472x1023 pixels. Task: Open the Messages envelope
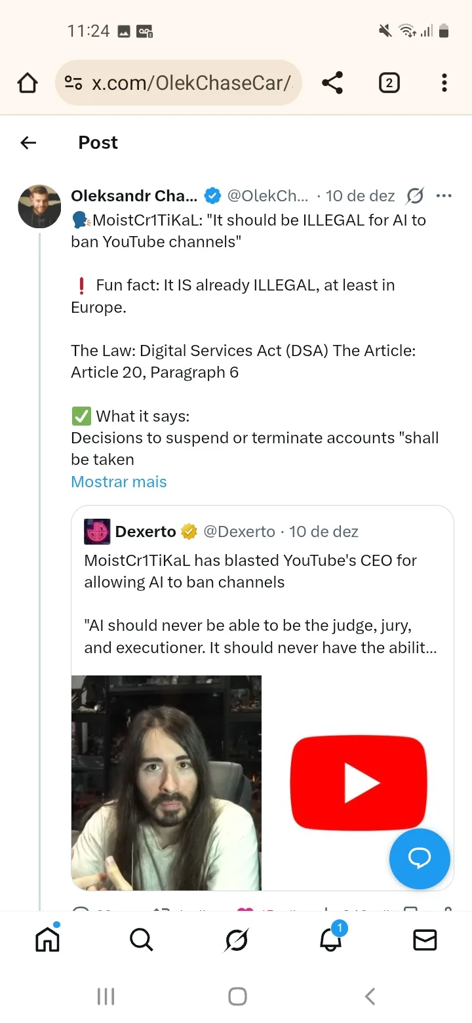click(425, 940)
